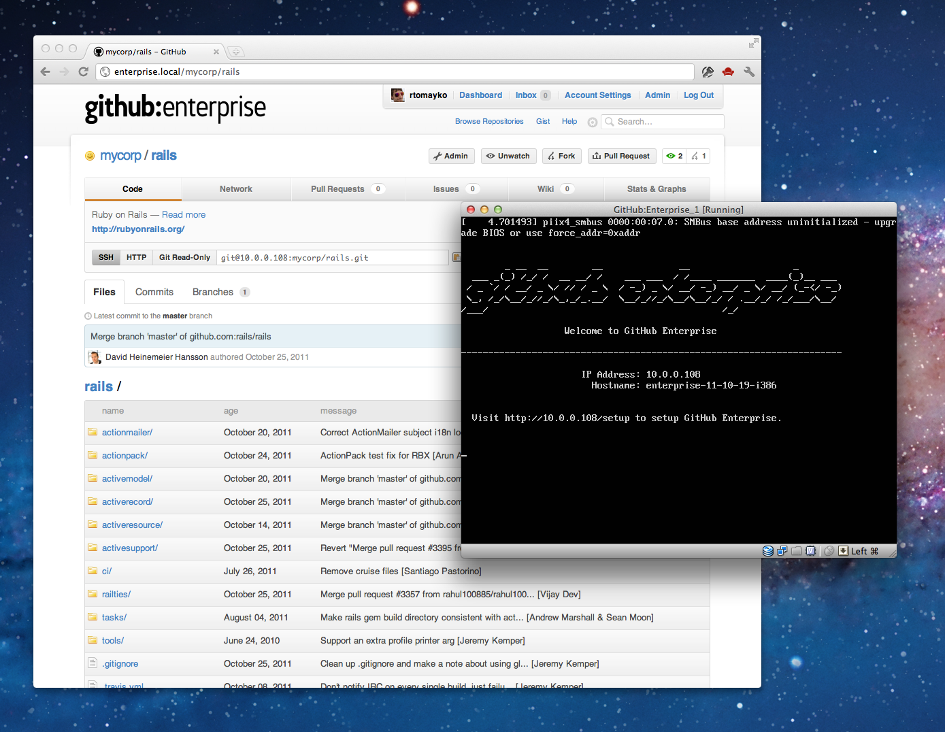The image size is (945, 732).
Task: Click the mouse integration icon in VirtualBox status bar
Action: 829,551
